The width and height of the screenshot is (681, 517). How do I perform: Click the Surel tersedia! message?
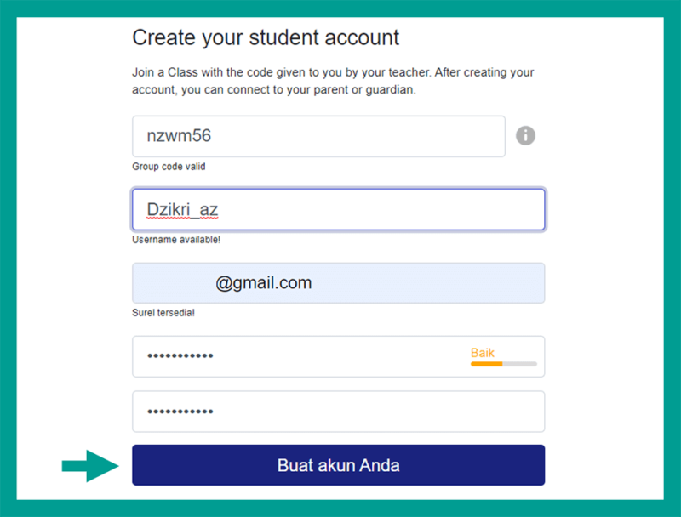pyautogui.click(x=163, y=313)
